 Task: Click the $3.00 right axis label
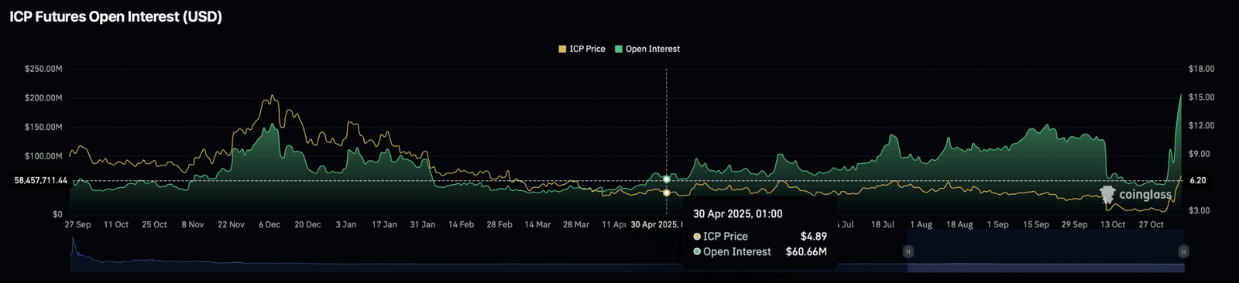[x=1199, y=210]
